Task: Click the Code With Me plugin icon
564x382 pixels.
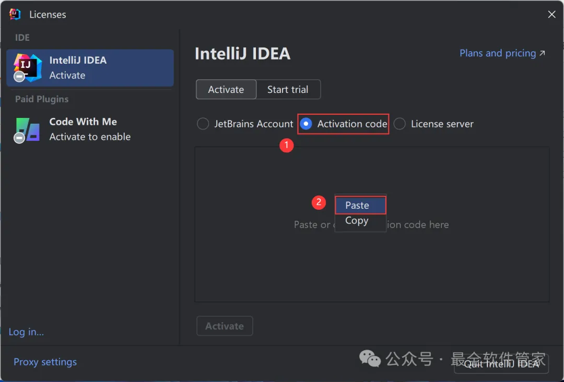Action: coord(27,129)
